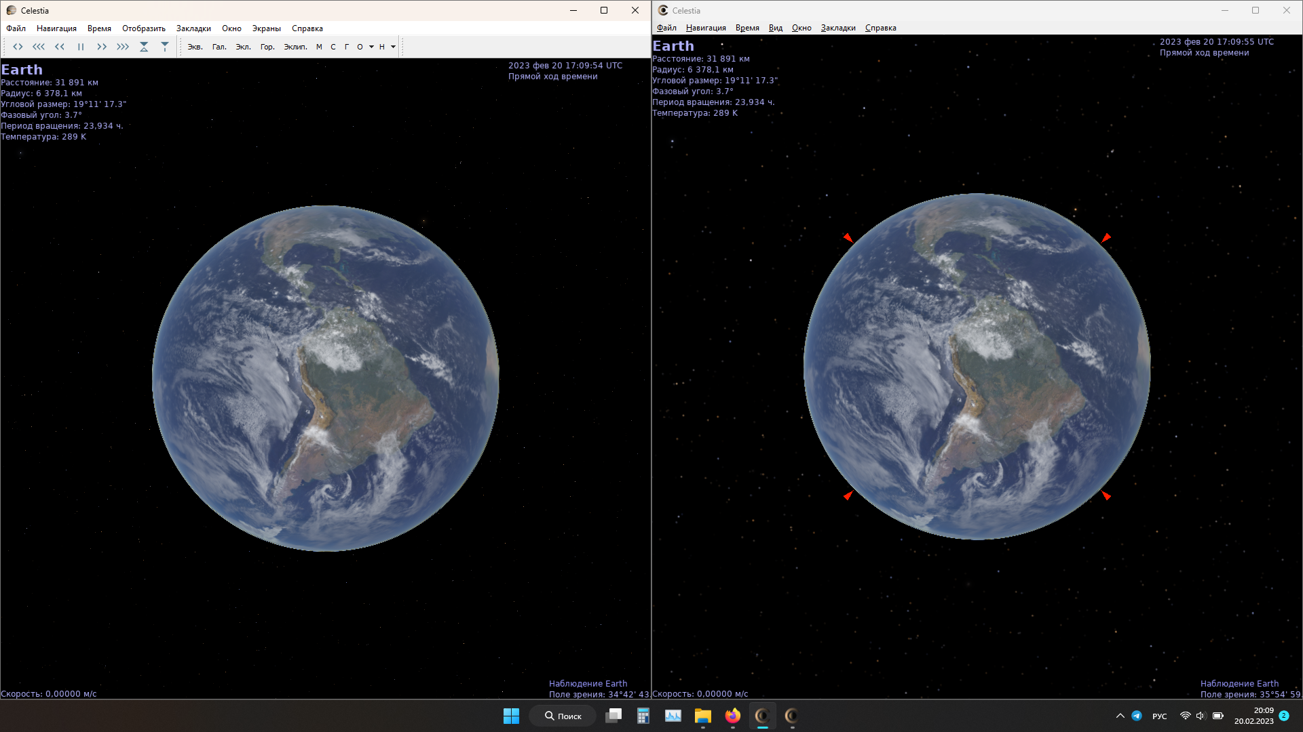Open the Отобразить menu
The width and height of the screenshot is (1303, 732).
(144, 28)
